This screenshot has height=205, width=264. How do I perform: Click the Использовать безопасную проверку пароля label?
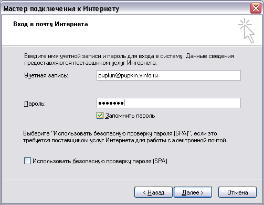(x=100, y=161)
